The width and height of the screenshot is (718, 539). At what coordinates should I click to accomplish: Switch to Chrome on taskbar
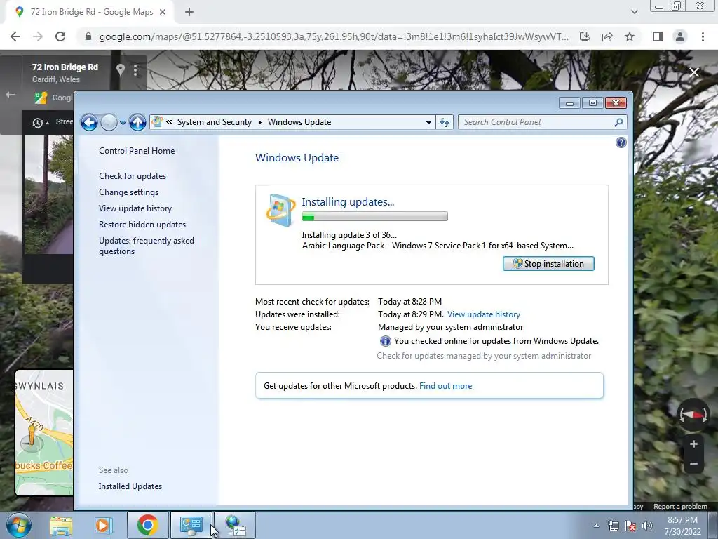pyautogui.click(x=147, y=525)
